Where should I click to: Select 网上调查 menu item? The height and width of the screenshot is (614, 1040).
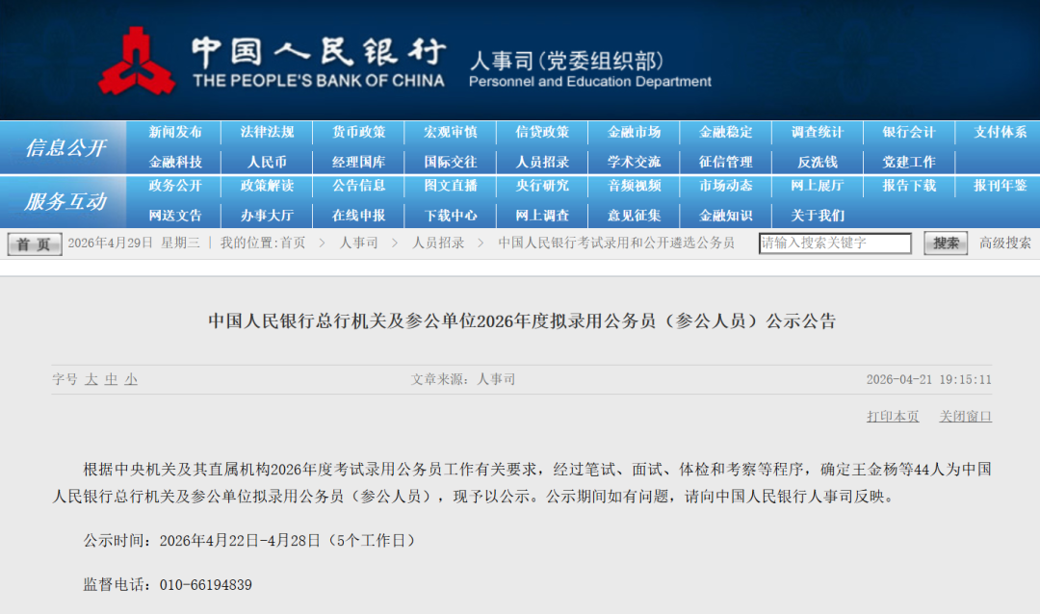click(542, 216)
